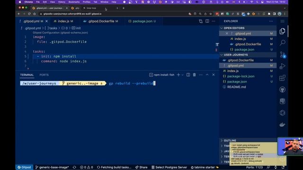Open Explorer panel more actions ellipsis
Screen dimensions: 303x170
pyautogui.click(x=271, y=21)
